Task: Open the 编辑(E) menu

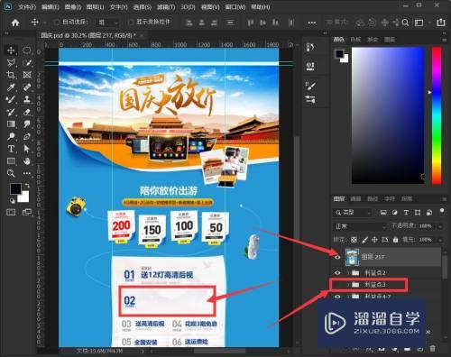Action: tap(51, 6)
